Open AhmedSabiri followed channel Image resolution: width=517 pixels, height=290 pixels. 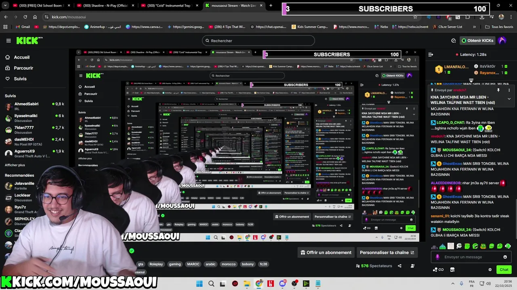[x=34, y=106]
